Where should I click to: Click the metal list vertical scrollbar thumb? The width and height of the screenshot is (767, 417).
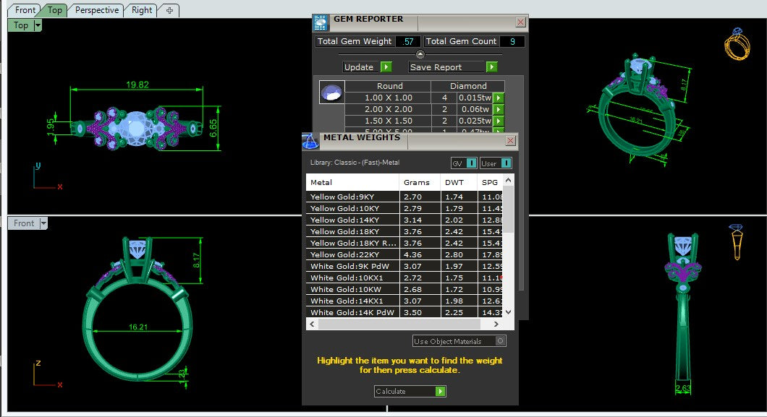pos(508,210)
